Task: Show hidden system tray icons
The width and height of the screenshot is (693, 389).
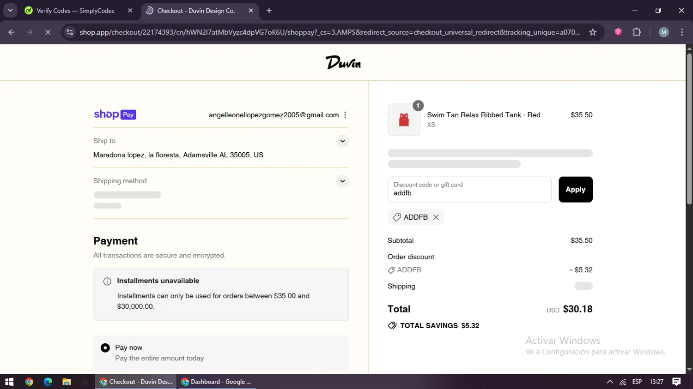Action: point(610,382)
